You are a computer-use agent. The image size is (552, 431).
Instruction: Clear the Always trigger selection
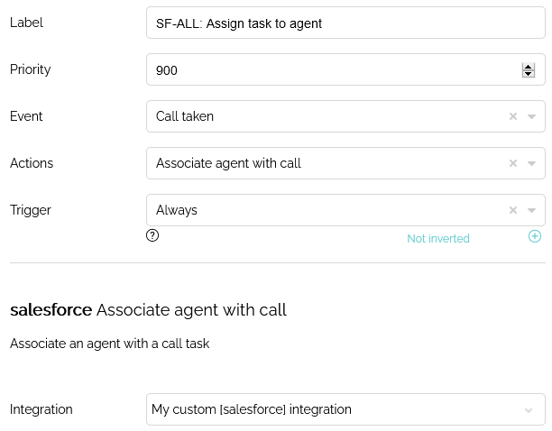coord(513,210)
